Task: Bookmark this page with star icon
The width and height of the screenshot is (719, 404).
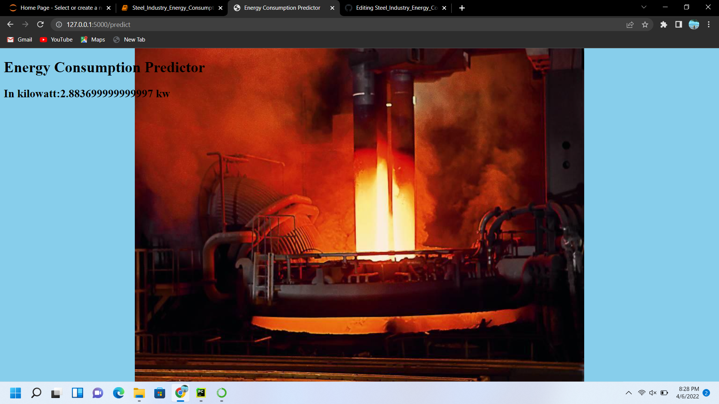Action: point(645,24)
